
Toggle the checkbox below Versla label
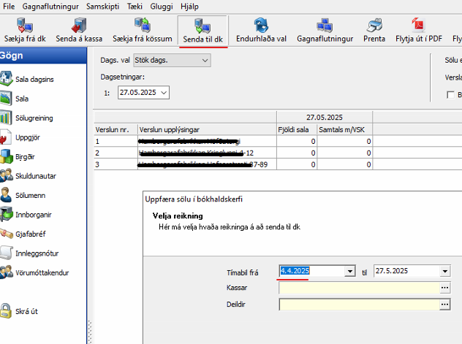450,94
